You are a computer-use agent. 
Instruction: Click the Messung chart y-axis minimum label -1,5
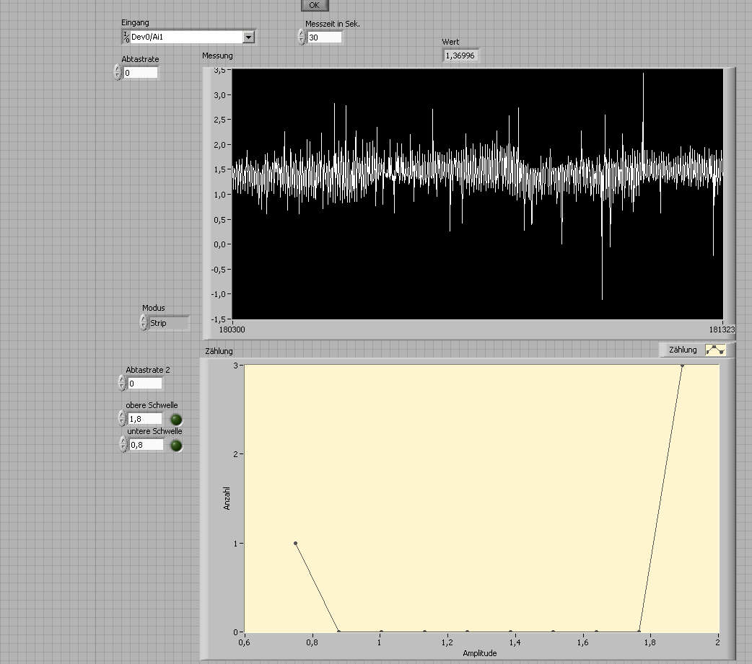click(218, 319)
